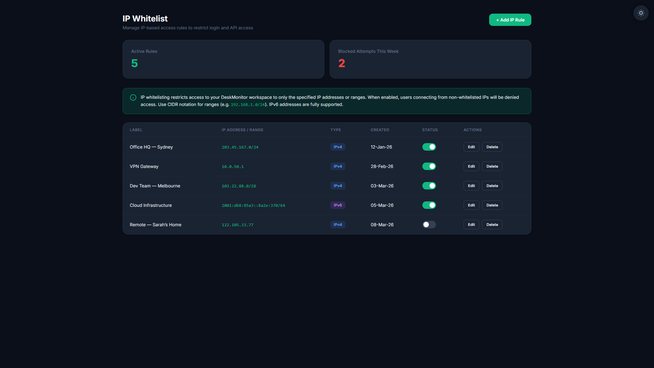Disable the Office HQ — Sydney rule toggle
Screen dimensions: 654x368
pos(429,147)
